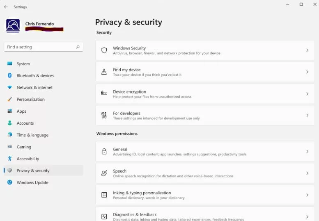The width and height of the screenshot is (319, 221).
Task: Click the For developers tools icon
Action: pyautogui.click(x=104, y=115)
